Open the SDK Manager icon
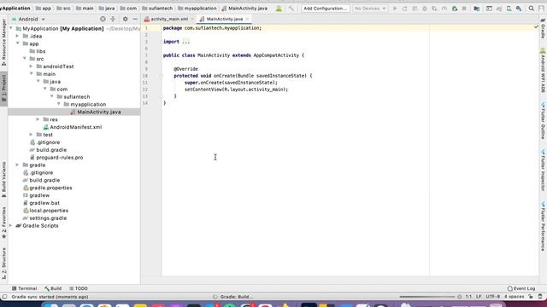547x307 pixels. click(519, 9)
